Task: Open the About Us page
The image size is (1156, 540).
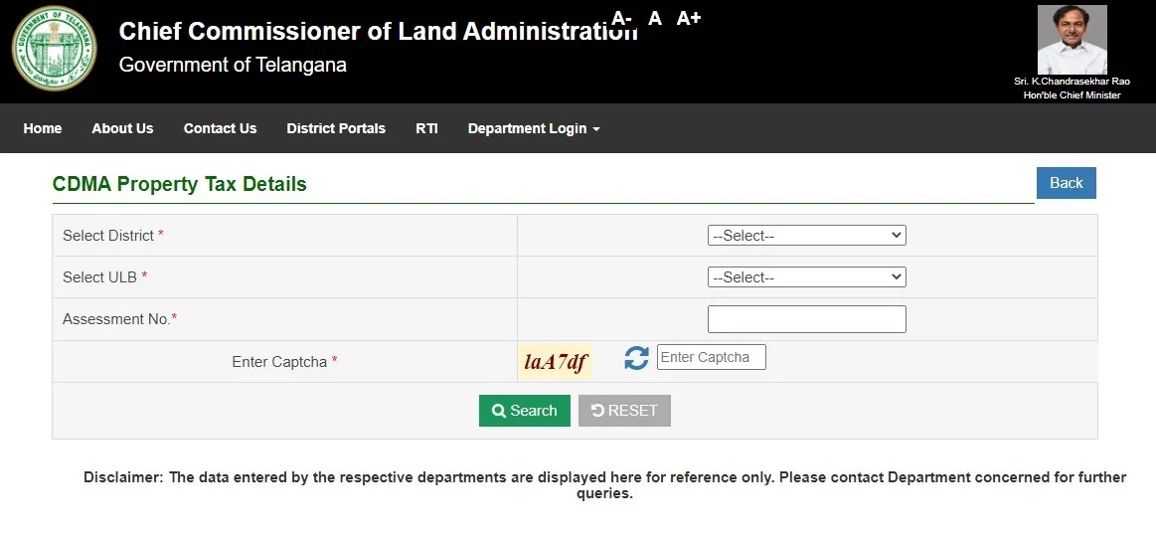Action: [x=122, y=128]
